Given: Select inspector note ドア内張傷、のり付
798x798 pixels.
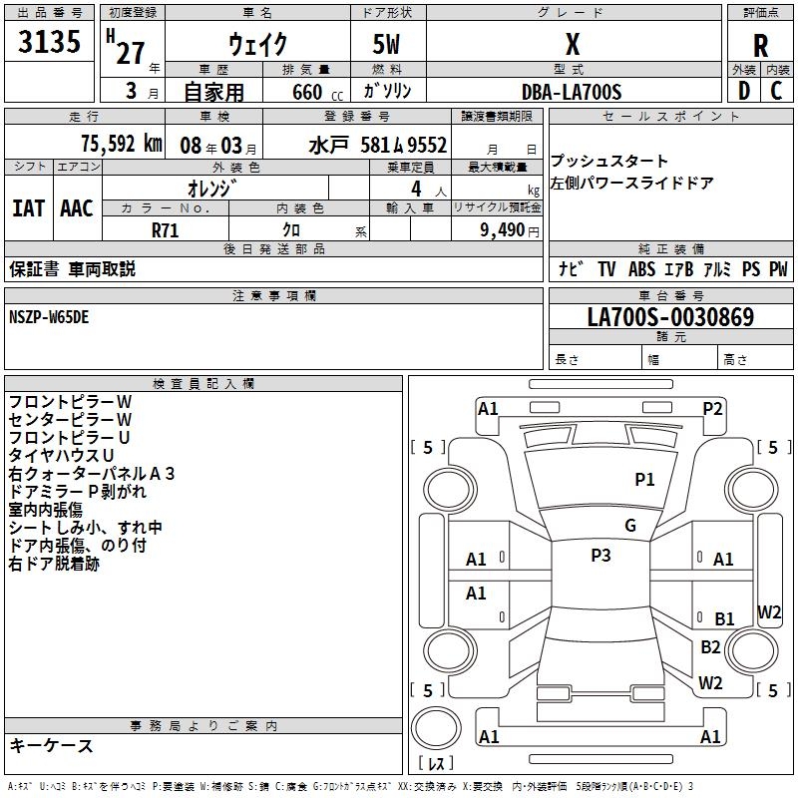Looking at the screenshot, I should coord(78,545).
